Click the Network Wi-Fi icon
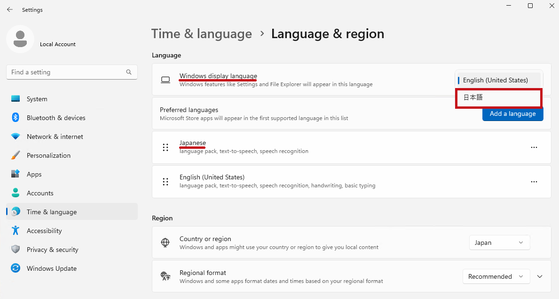Viewport: 559px width, 299px height. 16,137
